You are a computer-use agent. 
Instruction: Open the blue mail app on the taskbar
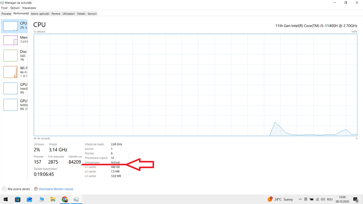point(29,199)
